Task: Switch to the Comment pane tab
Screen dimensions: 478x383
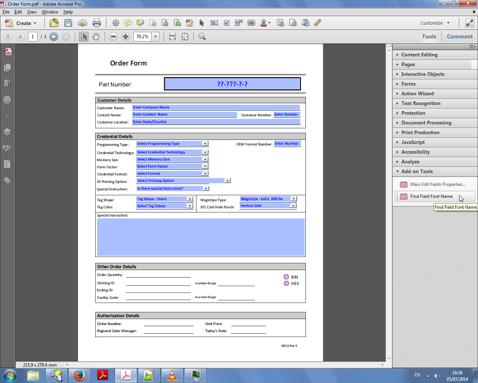Action: click(x=460, y=37)
